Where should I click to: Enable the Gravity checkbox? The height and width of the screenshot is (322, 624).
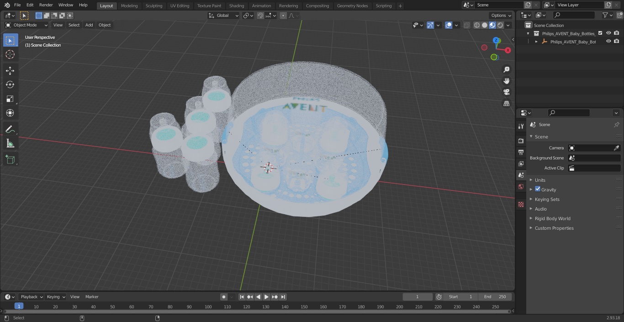pos(538,189)
